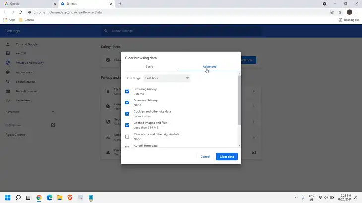This screenshot has height=203, width=362.
Task: Open the General bookmarks folder
Action: pos(27,20)
